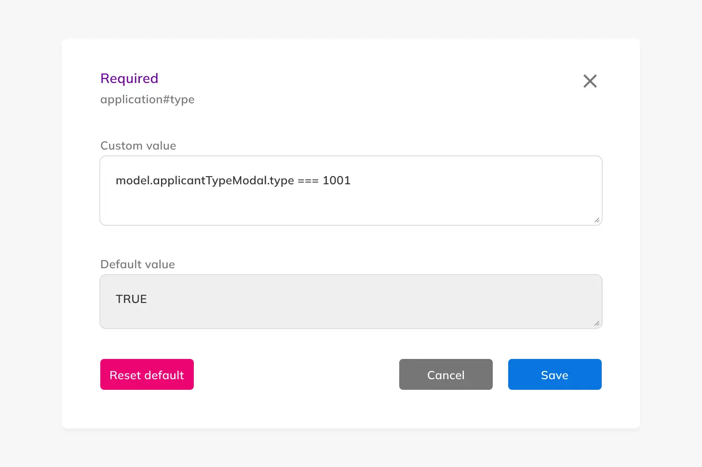The height and width of the screenshot is (467, 702).
Task: Close the Required dialog with the X icon
Action: tap(590, 81)
